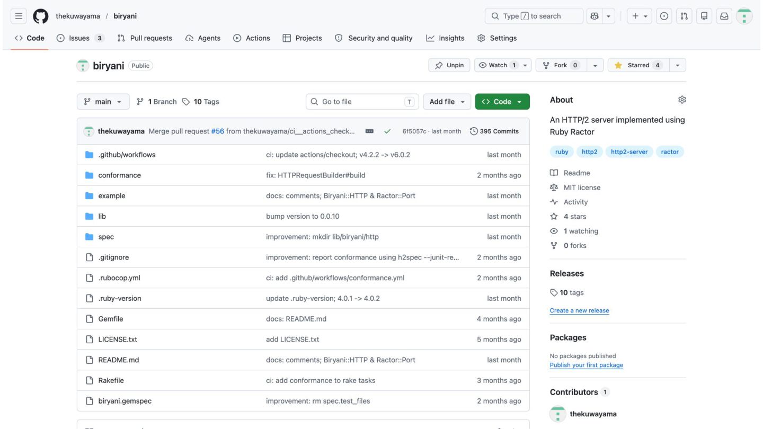Open the Agents tab
The width and height of the screenshot is (763, 429).
tap(203, 38)
